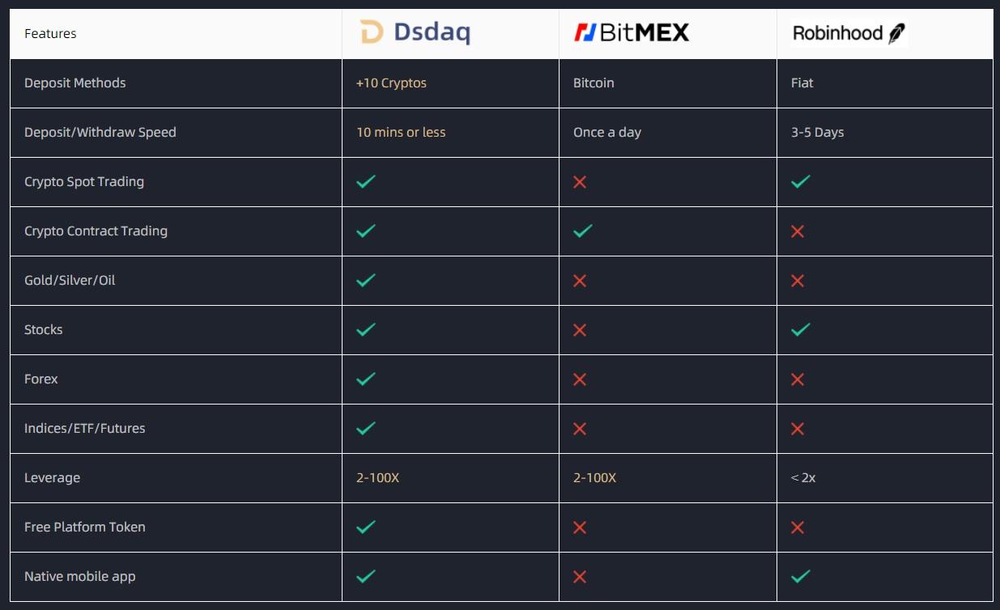
Task: Click Robinhood cross in Indices/ETF/Futures row
Action: click(x=798, y=429)
